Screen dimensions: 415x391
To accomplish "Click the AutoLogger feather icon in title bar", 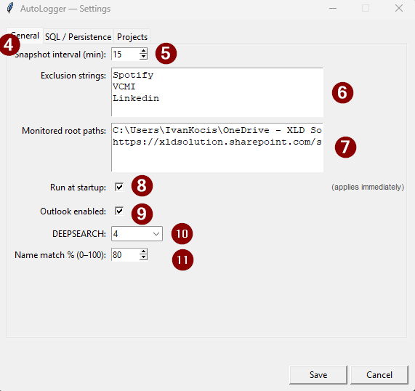I will pyautogui.click(x=10, y=8).
